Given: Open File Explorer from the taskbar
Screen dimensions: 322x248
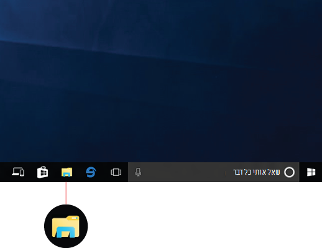Looking at the screenshot, I should (67, 172).
